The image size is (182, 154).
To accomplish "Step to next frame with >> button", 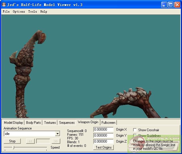I will (56, 141).
